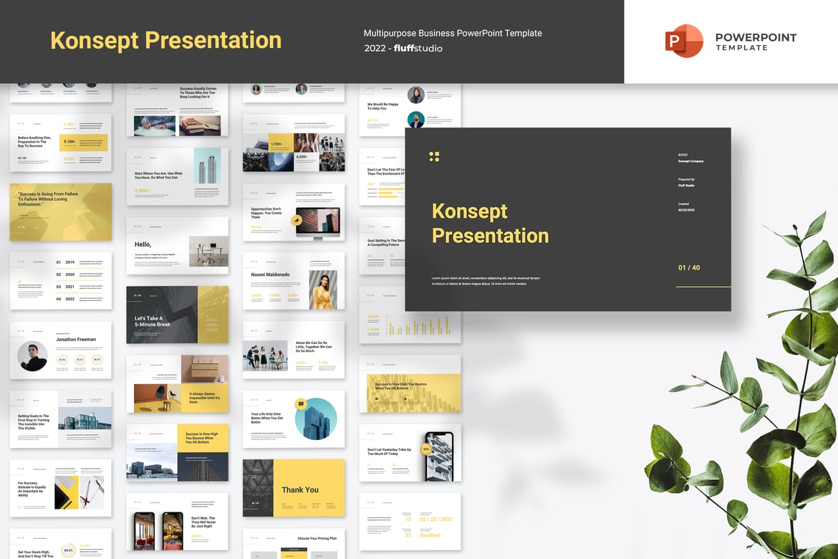
Task: Open the 'Let's Take A 5-Minute Break' slide
Action: point(177,315)
